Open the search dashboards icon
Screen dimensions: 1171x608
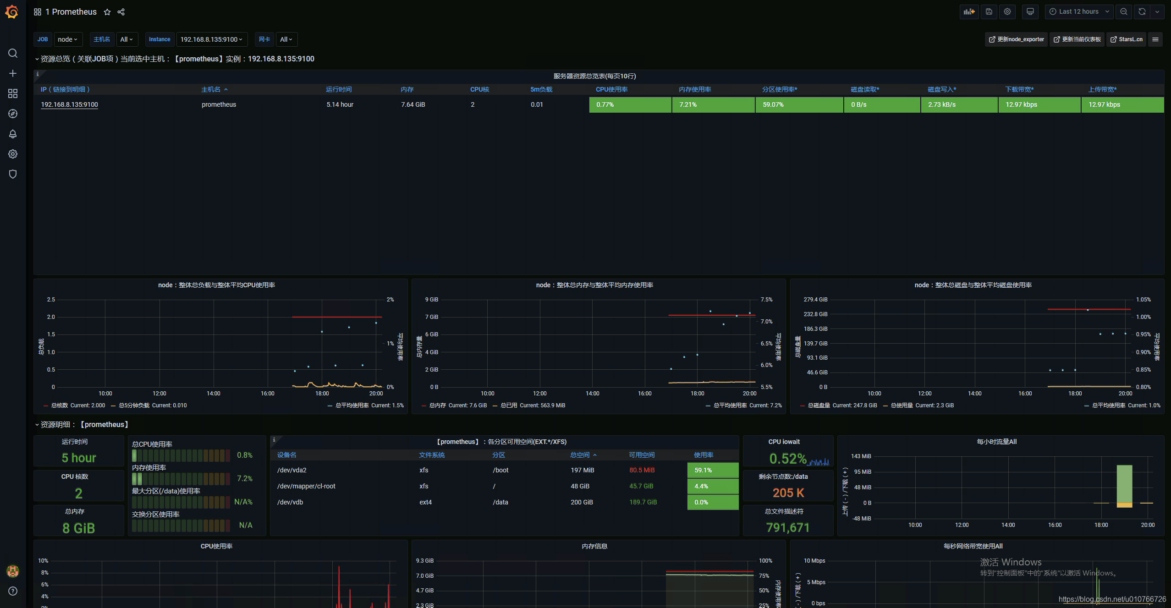(13, 53)
